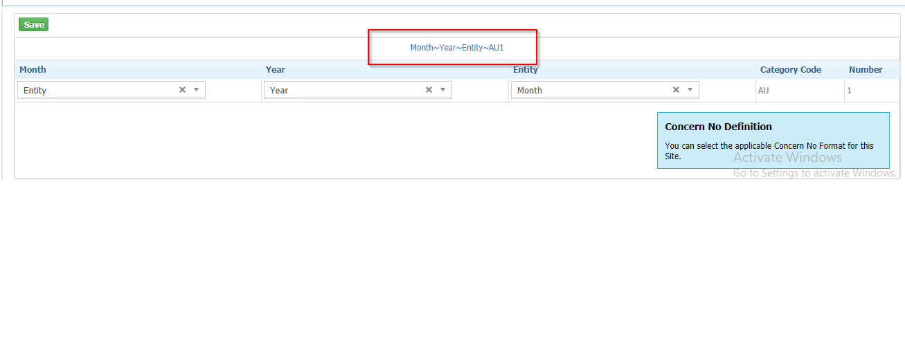Clear the Entity selection in Month column
The image size is (905, 353).
[182, 90]
